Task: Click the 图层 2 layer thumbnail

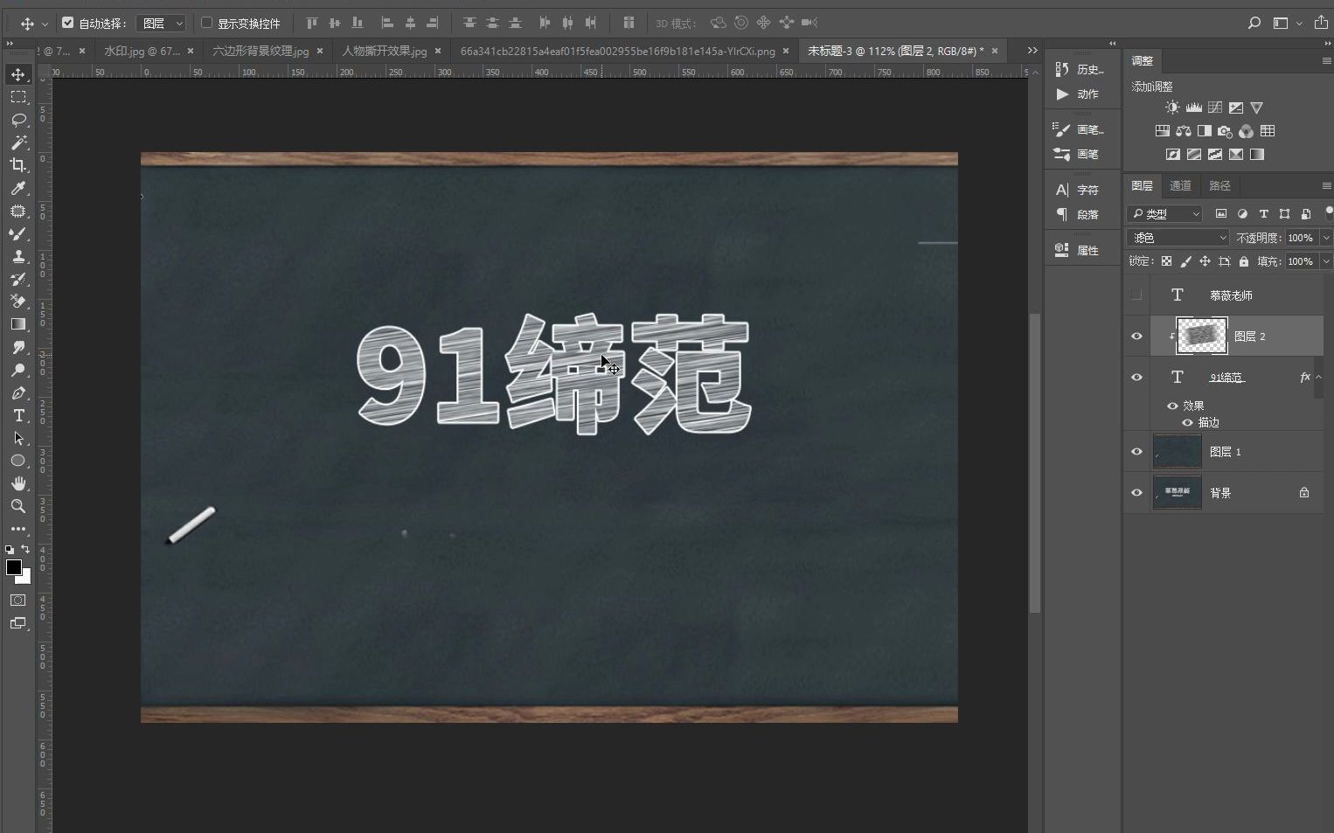Action: 1202,336
